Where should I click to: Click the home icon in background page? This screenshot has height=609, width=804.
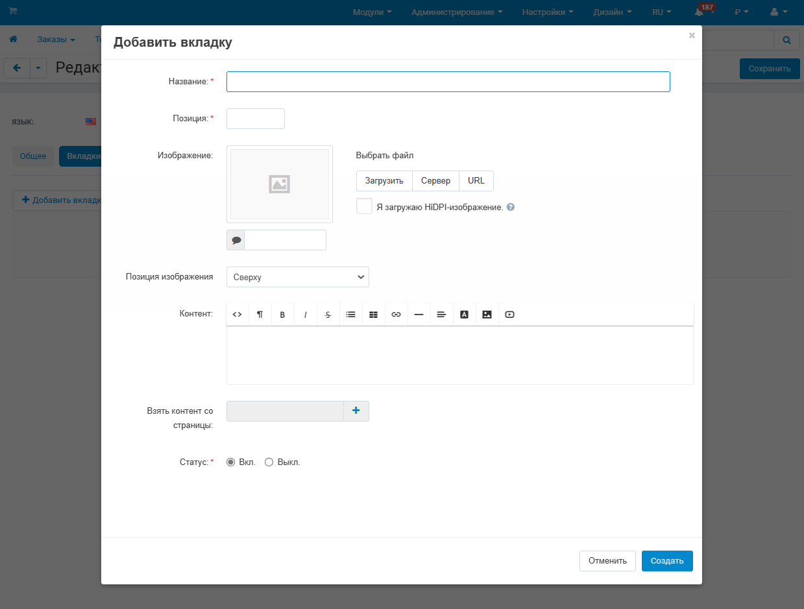click(13, 40)
